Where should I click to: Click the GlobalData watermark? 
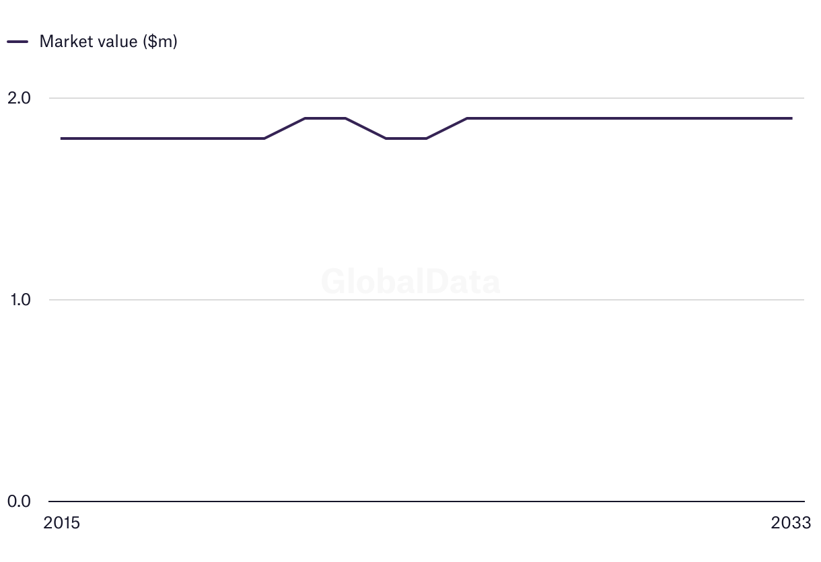pyautogui.click(x=410, y=282)
